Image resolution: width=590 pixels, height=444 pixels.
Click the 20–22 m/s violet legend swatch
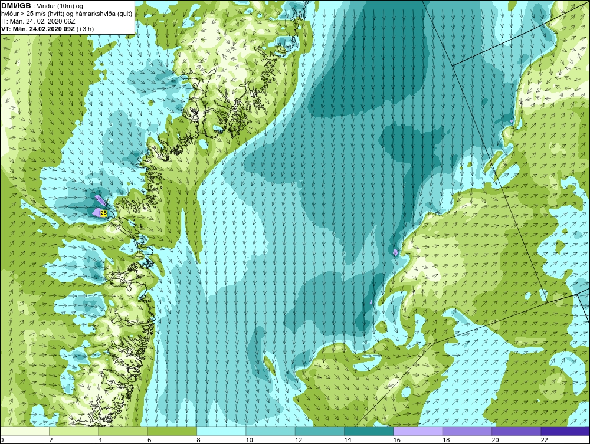click(x=516, y=431)
